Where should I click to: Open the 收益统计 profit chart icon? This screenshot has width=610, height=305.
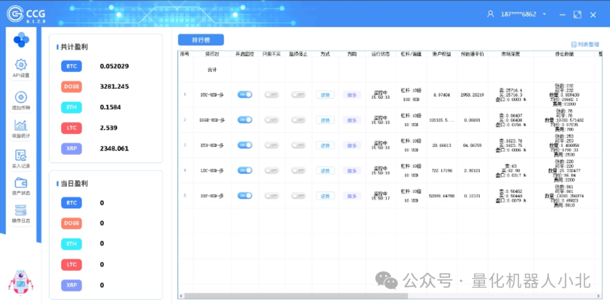(21, 125)
